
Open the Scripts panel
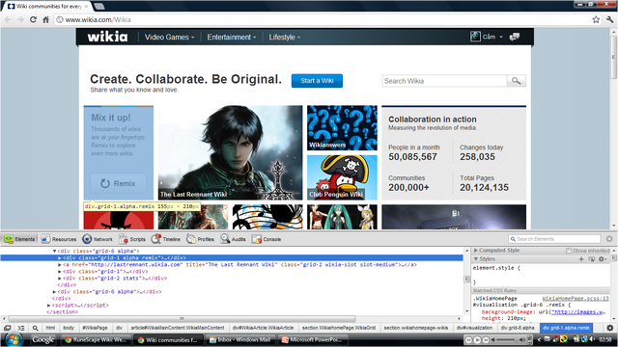[x=132, y=239]
